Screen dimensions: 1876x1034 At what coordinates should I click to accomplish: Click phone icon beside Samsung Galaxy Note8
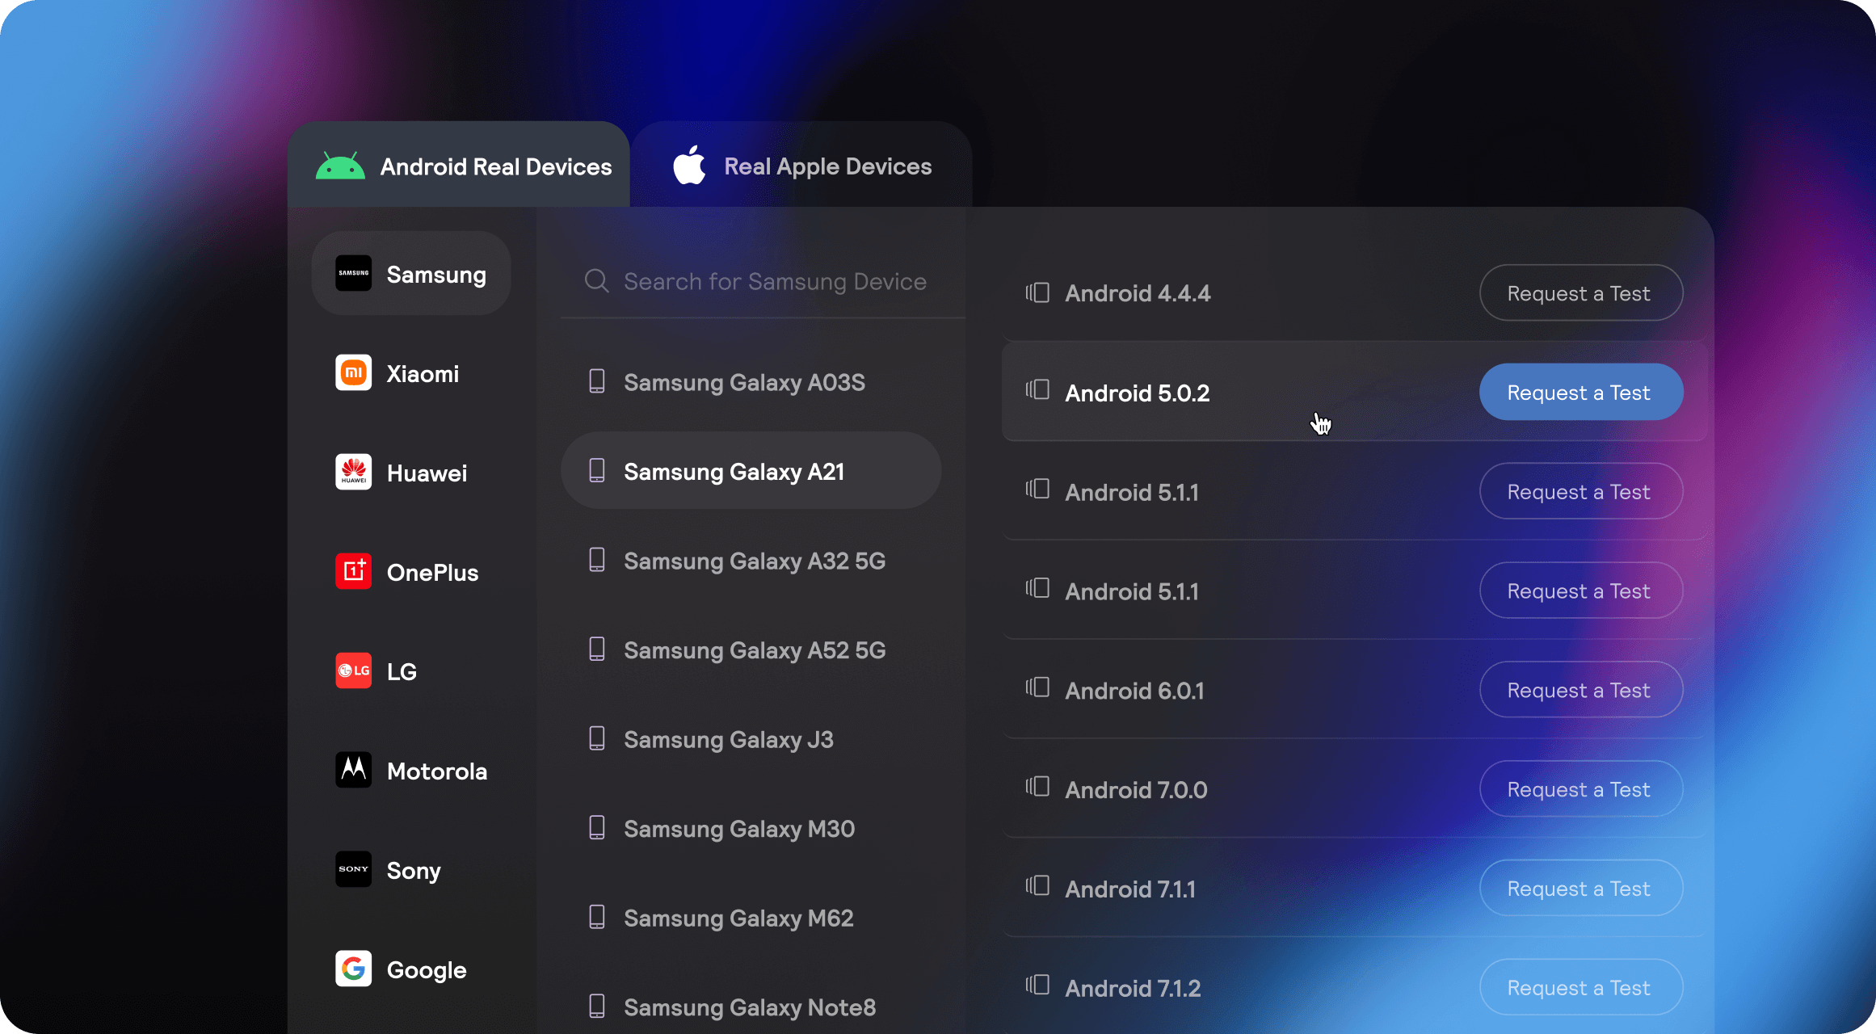point(597,1006)
